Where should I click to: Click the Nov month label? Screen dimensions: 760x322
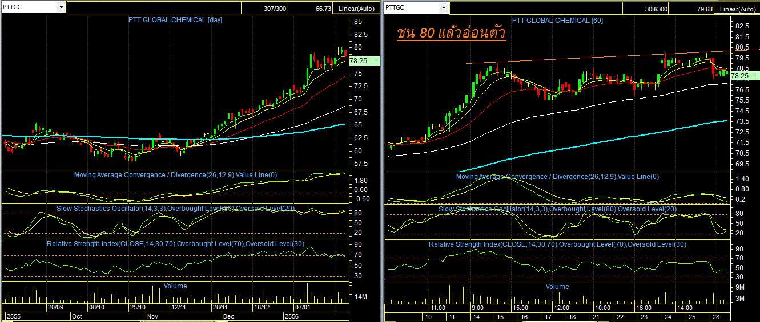pos(152,316)
